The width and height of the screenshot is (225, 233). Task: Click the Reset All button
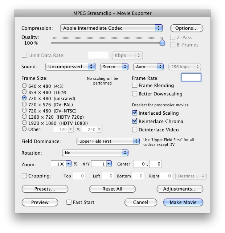pos(112,189)
